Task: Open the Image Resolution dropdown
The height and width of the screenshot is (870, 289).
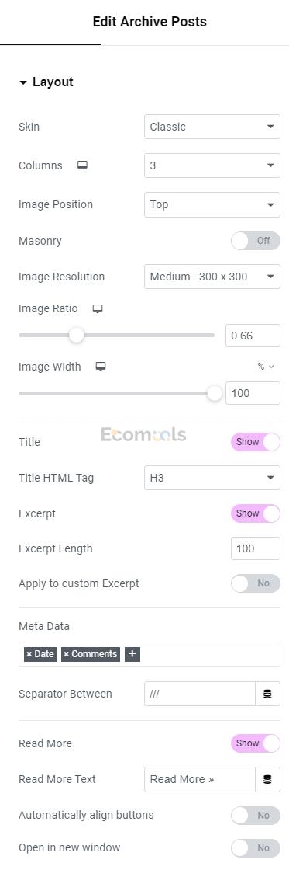Action: pos(212,277)
